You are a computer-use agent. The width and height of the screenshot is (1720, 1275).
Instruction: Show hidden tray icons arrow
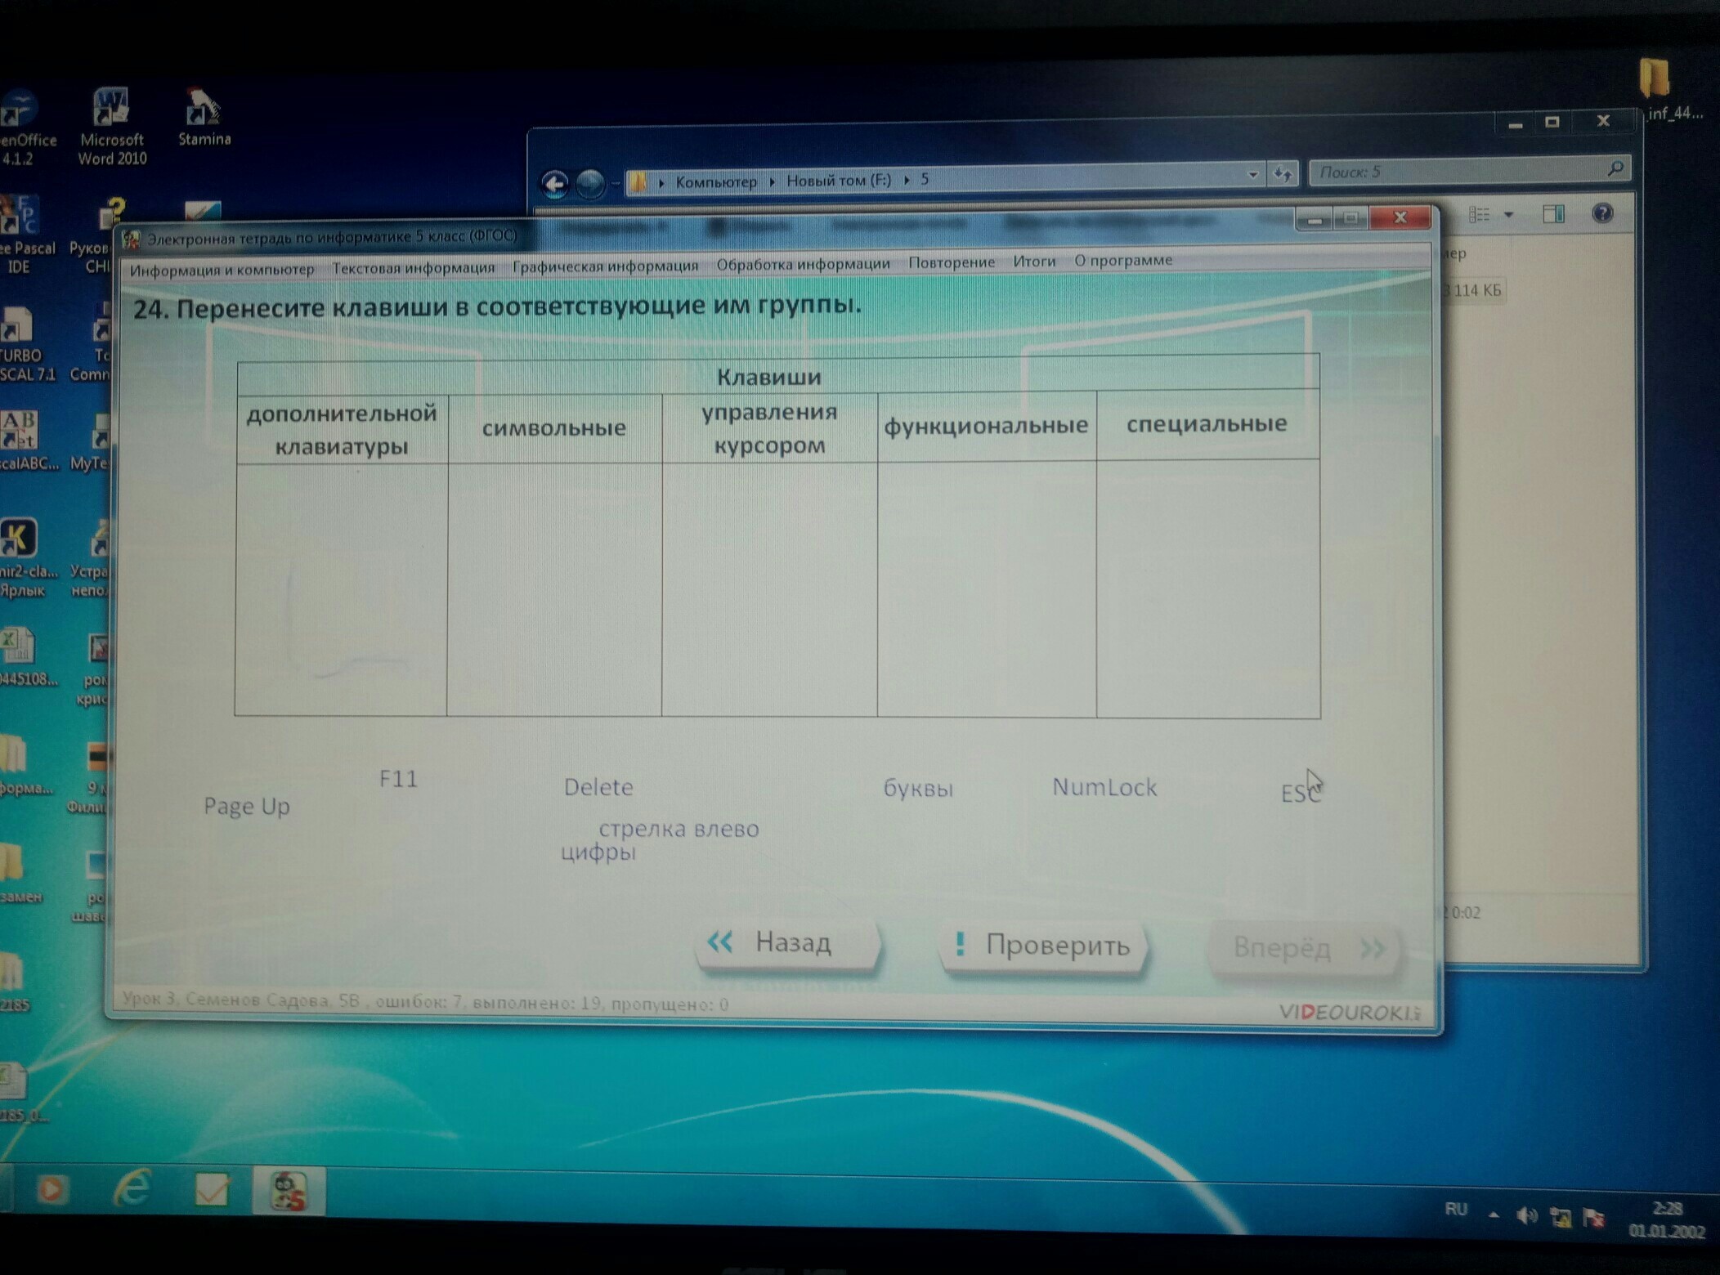(1494, 1215)
